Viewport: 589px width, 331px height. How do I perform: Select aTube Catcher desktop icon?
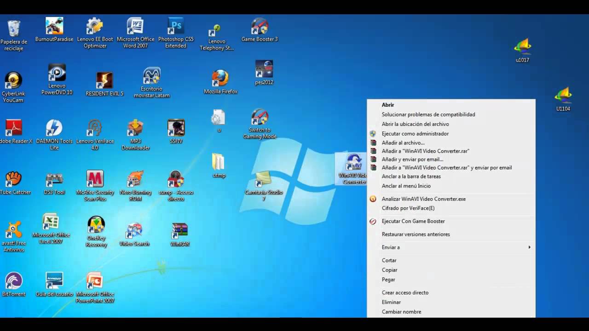click(x=15, y=183)
